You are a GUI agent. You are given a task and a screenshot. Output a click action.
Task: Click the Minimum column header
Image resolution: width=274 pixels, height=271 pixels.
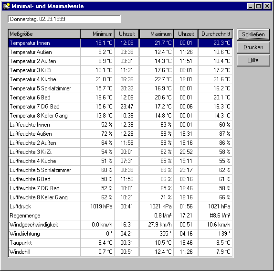tap(97, 34)
